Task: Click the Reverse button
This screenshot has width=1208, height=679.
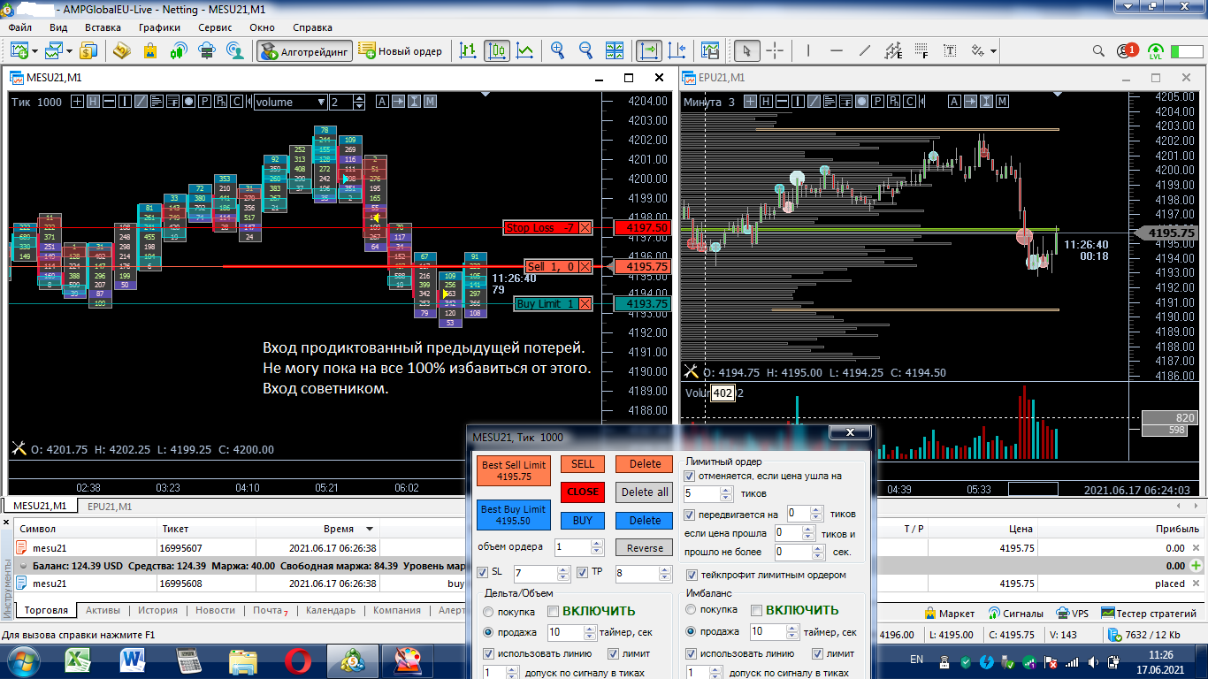Action: coord(645,548)
